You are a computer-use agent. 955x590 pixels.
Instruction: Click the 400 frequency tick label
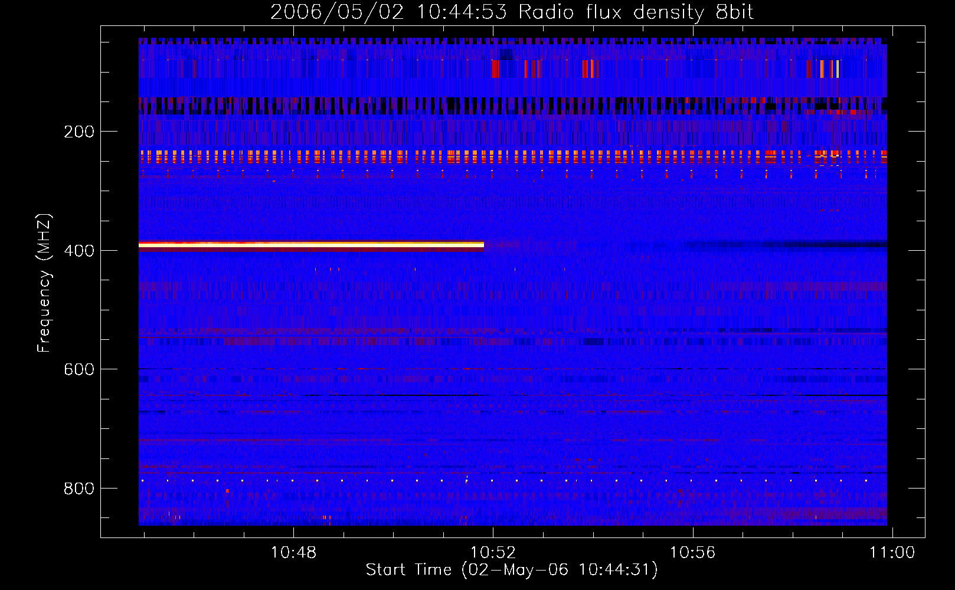click(x=79, y=251)
